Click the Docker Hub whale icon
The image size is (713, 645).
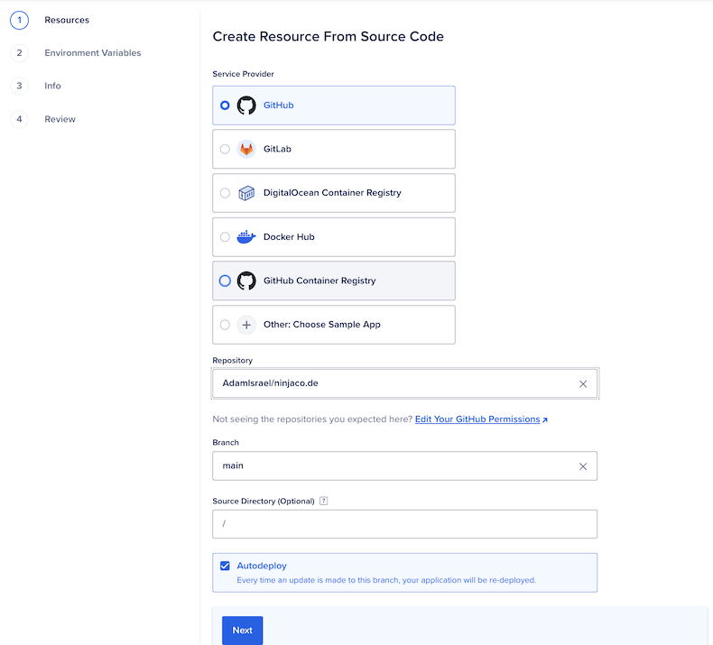point(246,237)
